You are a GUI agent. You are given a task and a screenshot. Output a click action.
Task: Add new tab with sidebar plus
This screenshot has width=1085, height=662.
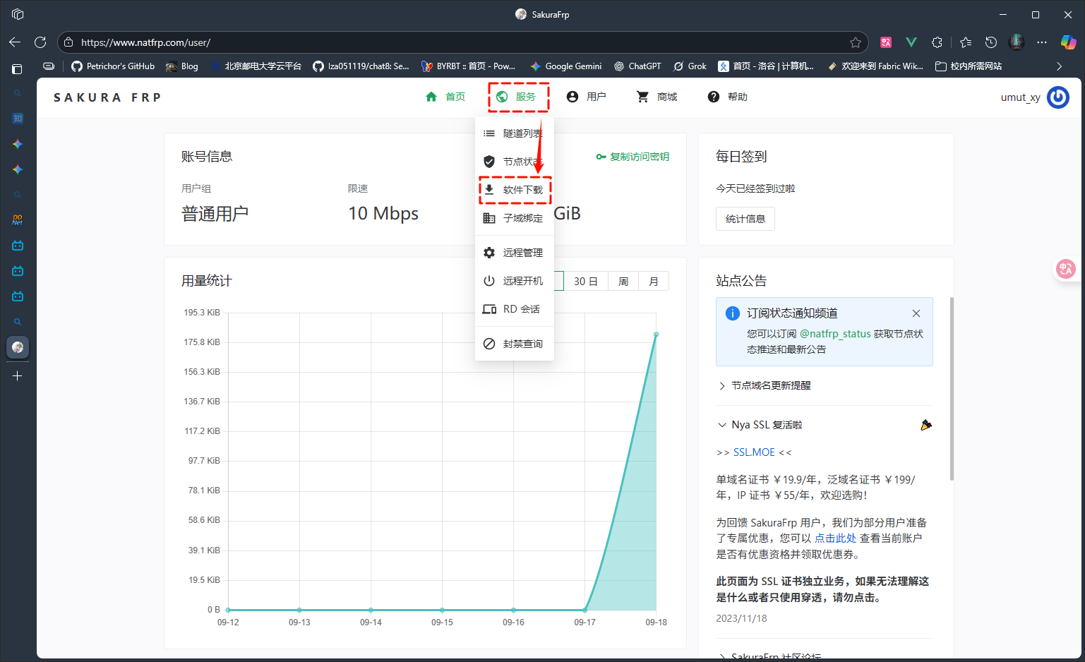(x=18, y=376)
